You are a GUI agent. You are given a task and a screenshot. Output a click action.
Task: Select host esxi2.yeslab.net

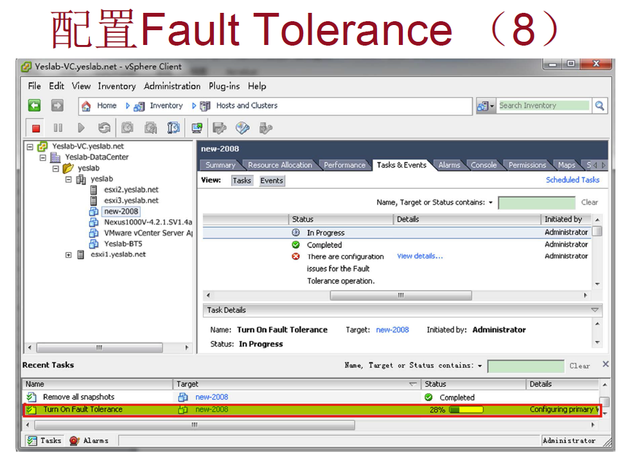(x=131, y=190)
